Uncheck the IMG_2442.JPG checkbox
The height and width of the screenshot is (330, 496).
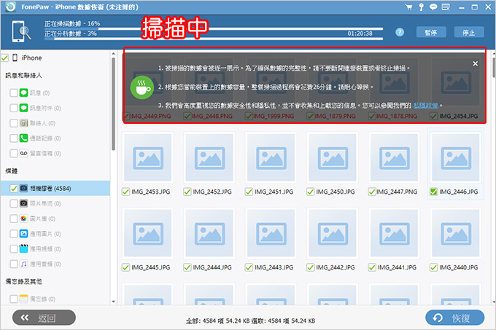point(310,267)
